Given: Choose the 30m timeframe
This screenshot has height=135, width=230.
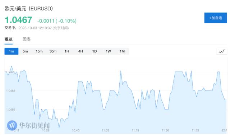Looking at the screenshot, I should coord(53,51).
